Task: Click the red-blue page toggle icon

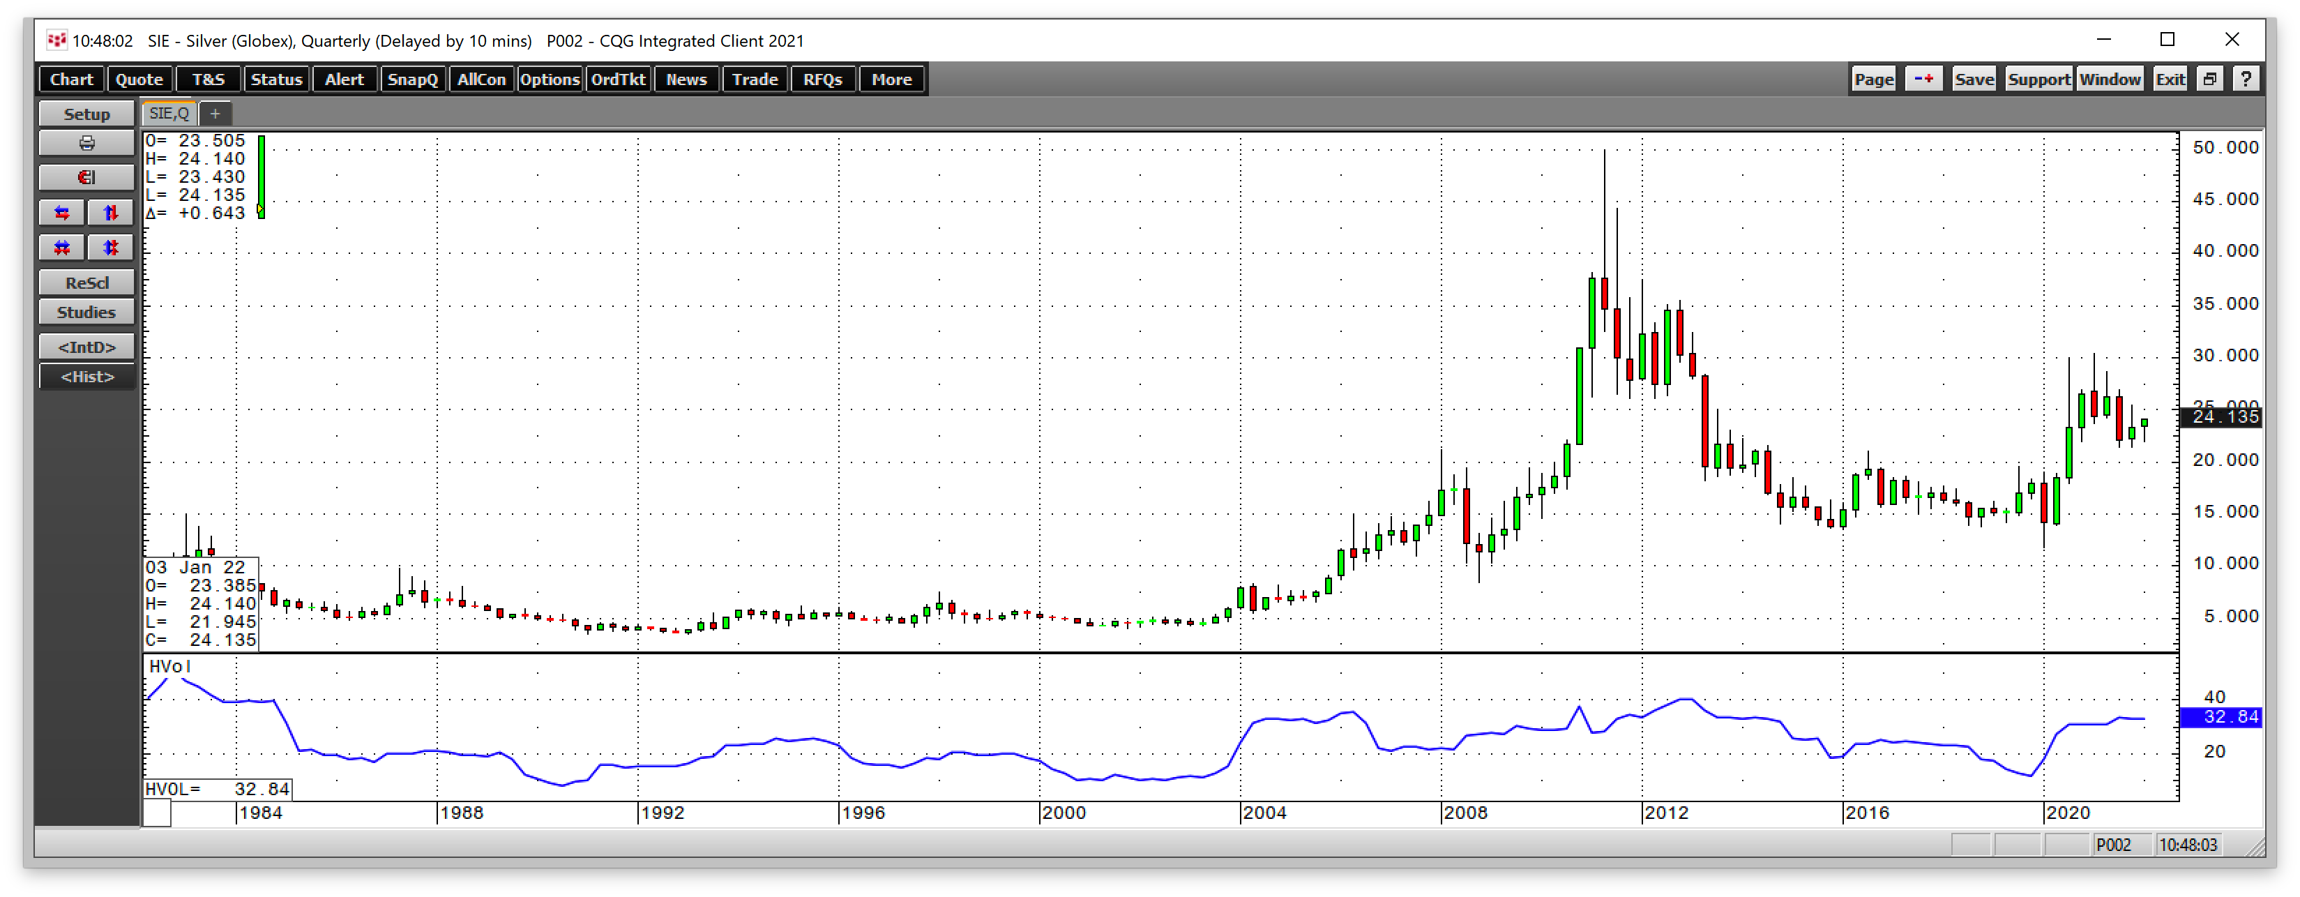Action: (1923, 80)
